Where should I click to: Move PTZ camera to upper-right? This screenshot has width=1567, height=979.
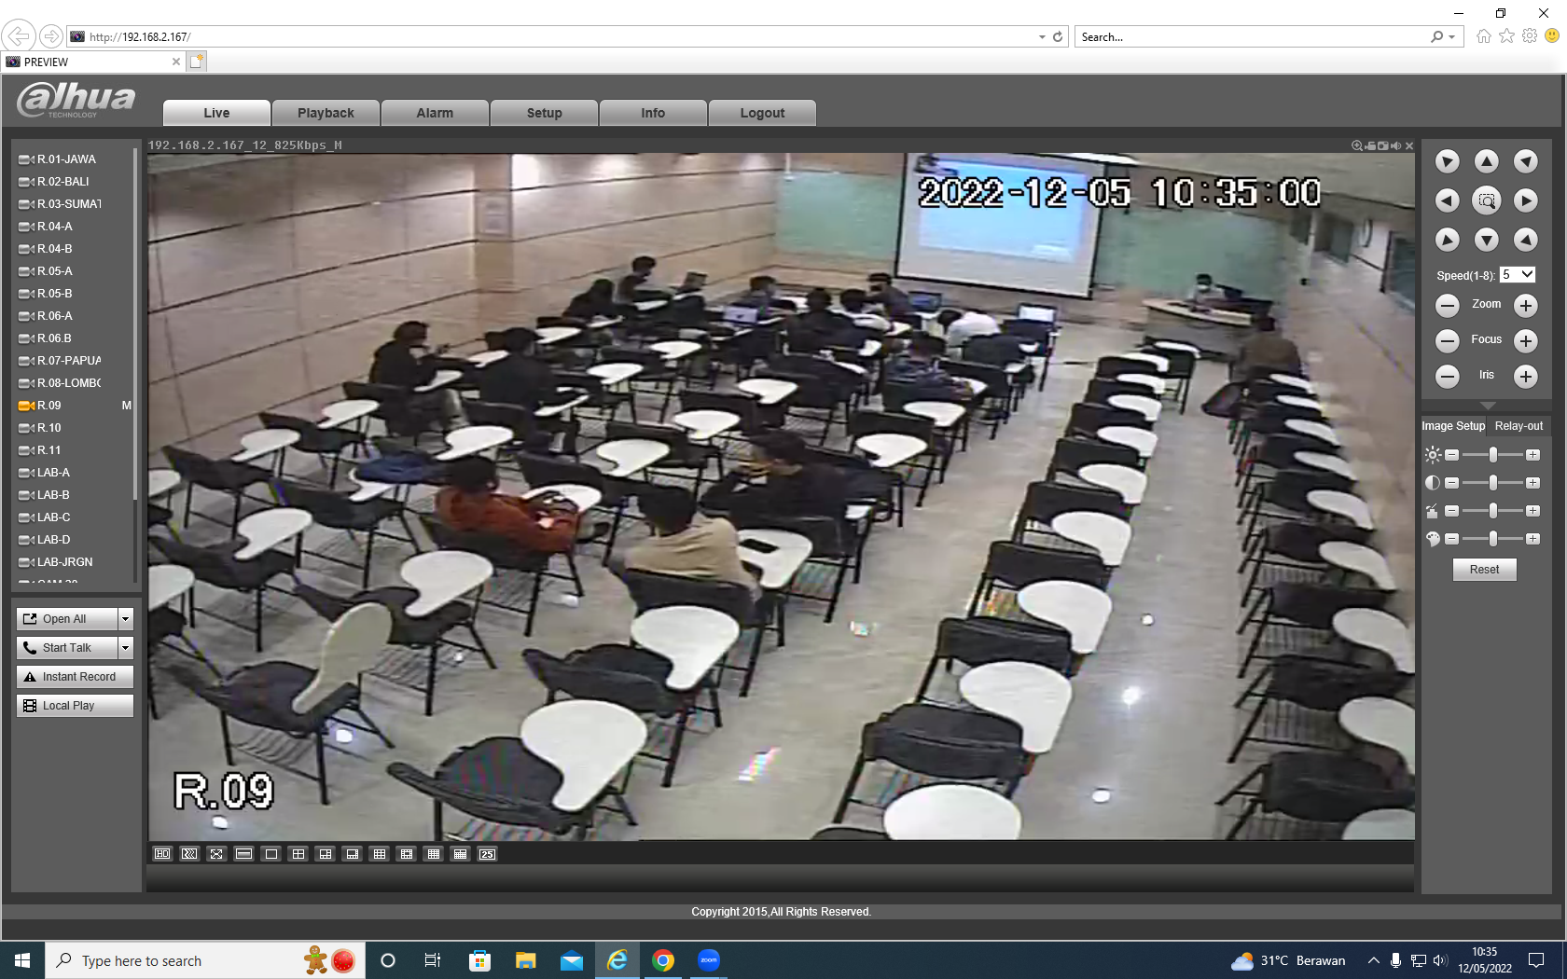(x=1526, y=161)
